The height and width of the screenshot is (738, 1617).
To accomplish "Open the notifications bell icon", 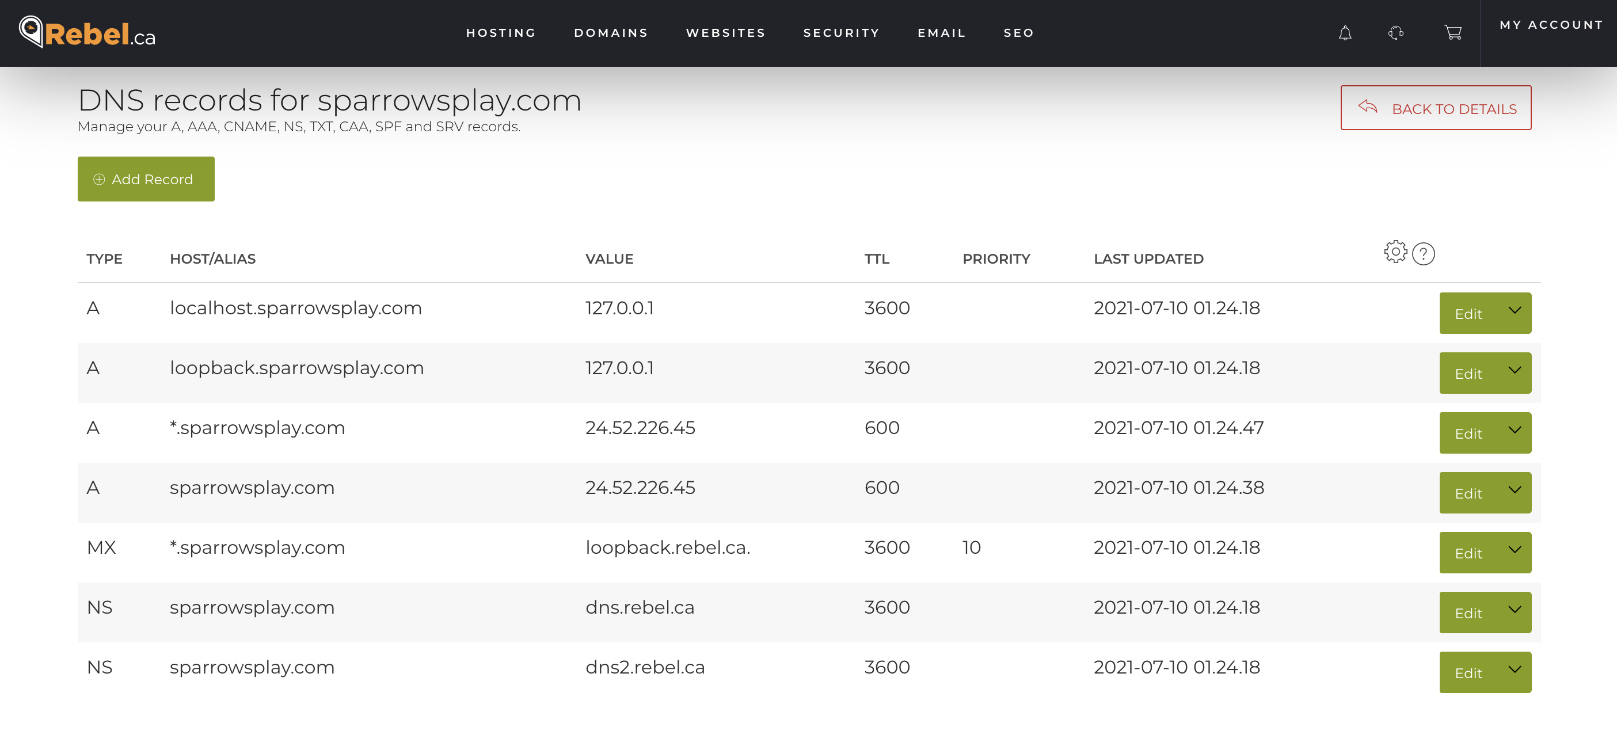I will tap(1345, 33).
